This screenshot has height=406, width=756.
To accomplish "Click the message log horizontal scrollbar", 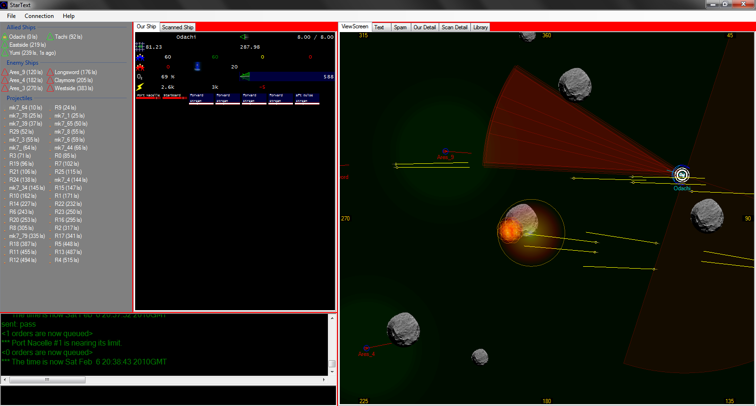I will 47,380.
